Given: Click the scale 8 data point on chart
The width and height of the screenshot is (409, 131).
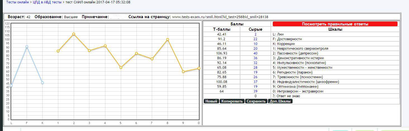Looking at the screenshot, I should (x=168, y=40).
